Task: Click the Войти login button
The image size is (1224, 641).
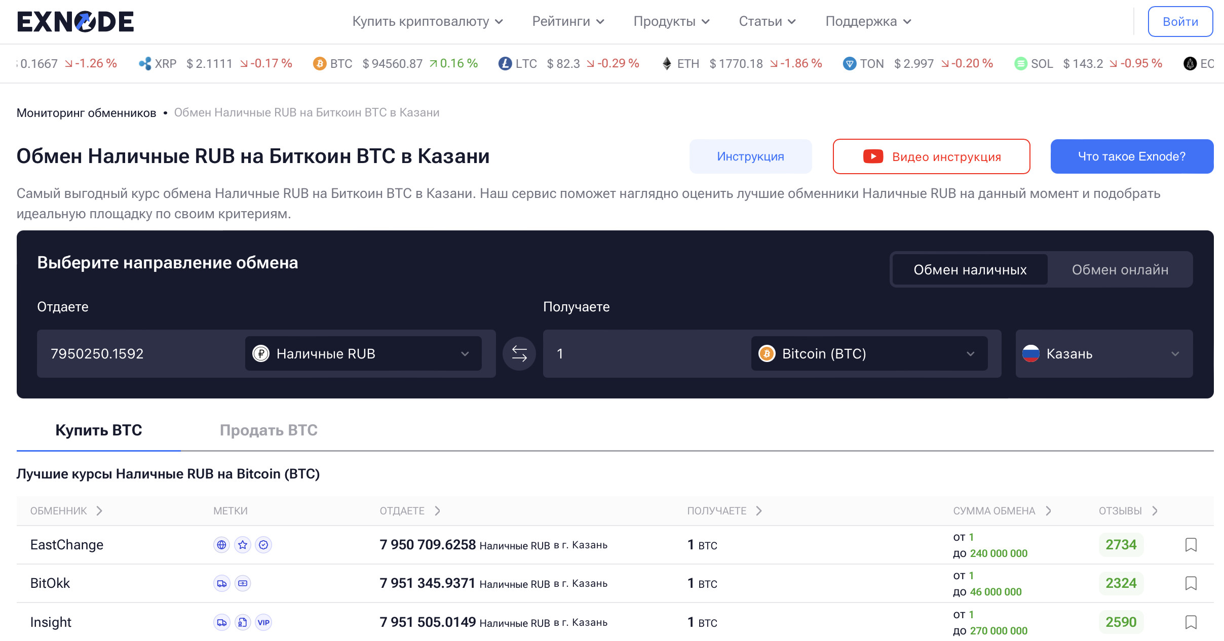Action: (x=1180, y=22)
